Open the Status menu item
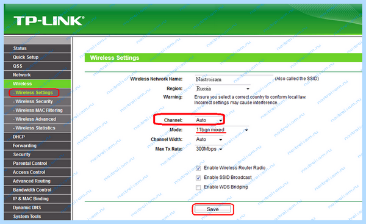 (37, 48)
